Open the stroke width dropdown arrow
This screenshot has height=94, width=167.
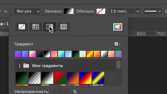coord(138,11)
